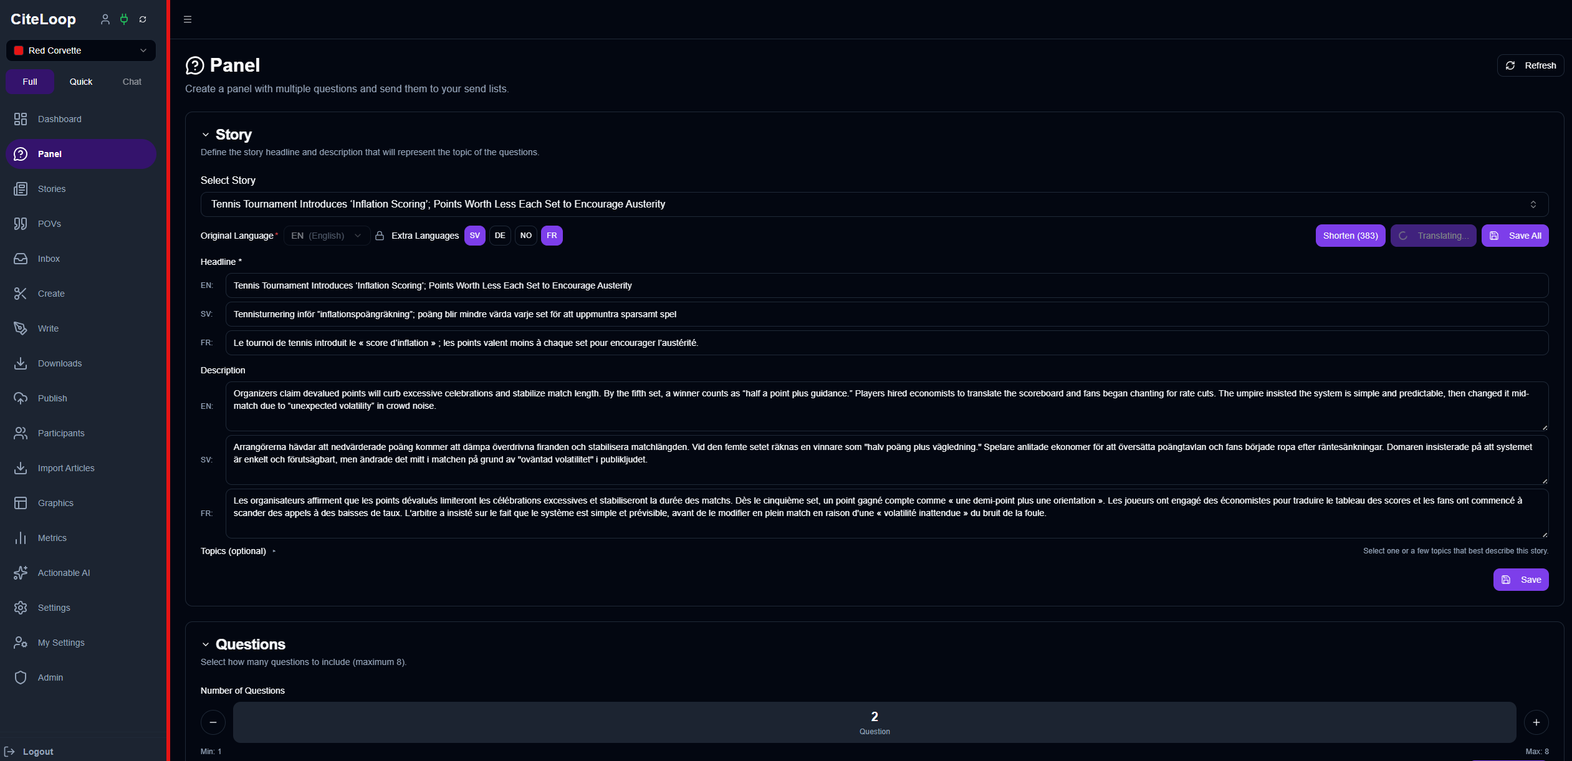1572x761 pixels.
Task: Click the Logout icon
Action: (x=9, y=752)
